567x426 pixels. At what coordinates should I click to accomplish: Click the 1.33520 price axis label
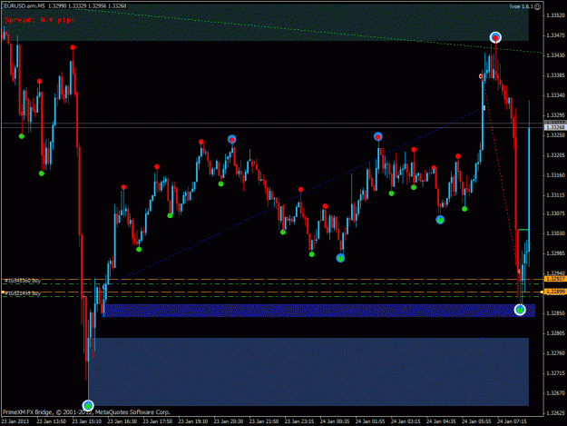556,15
